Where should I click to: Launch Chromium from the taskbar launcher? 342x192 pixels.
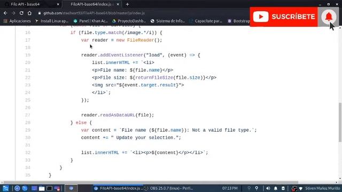[17, 188]
